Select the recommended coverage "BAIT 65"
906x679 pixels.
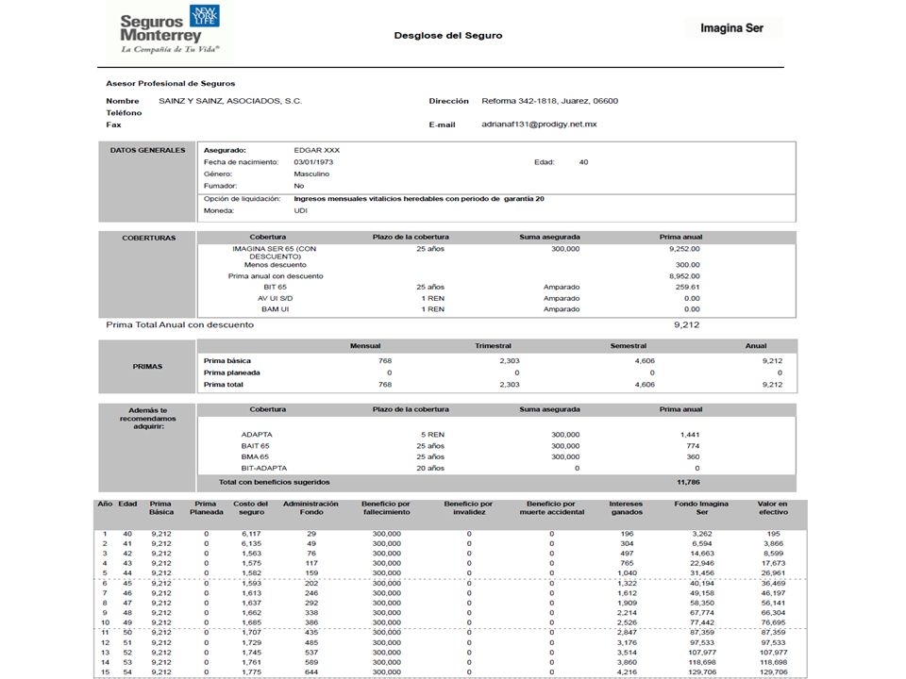pyautogui.click(x=256, y=446)
